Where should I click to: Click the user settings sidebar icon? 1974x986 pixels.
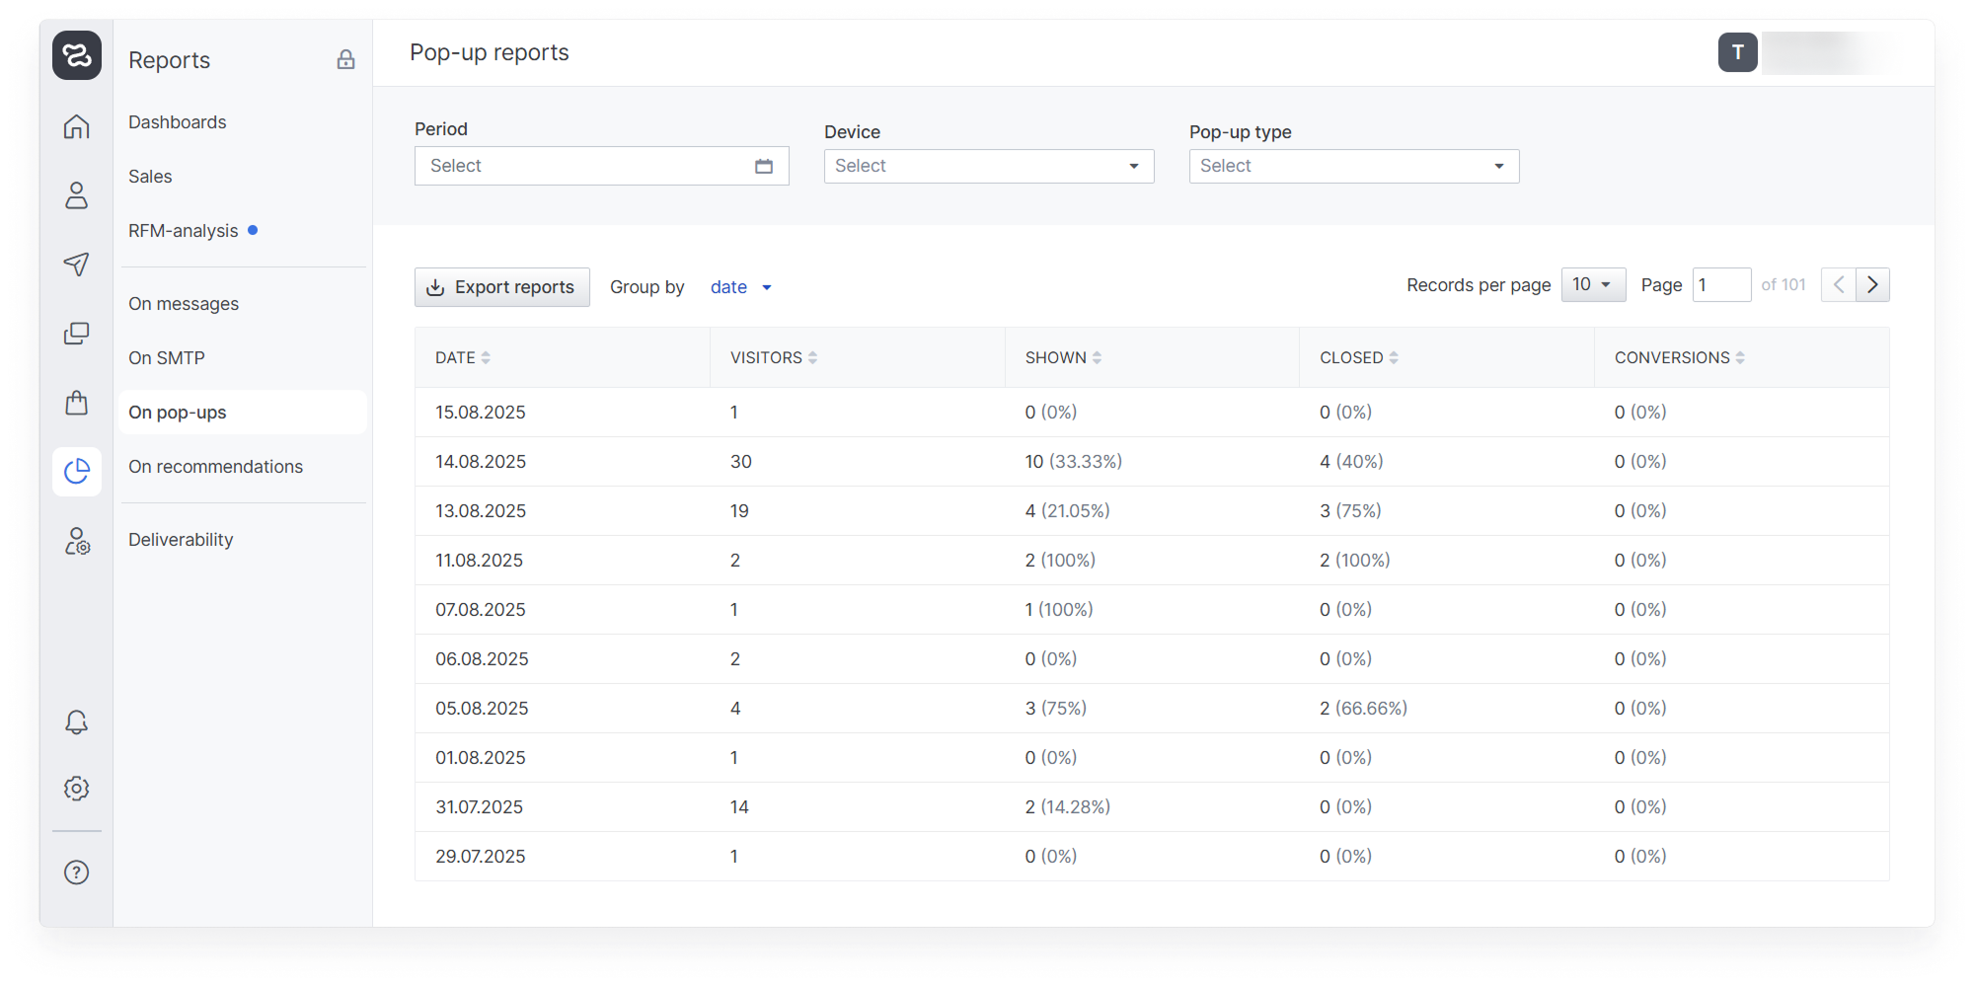[76, 541]
